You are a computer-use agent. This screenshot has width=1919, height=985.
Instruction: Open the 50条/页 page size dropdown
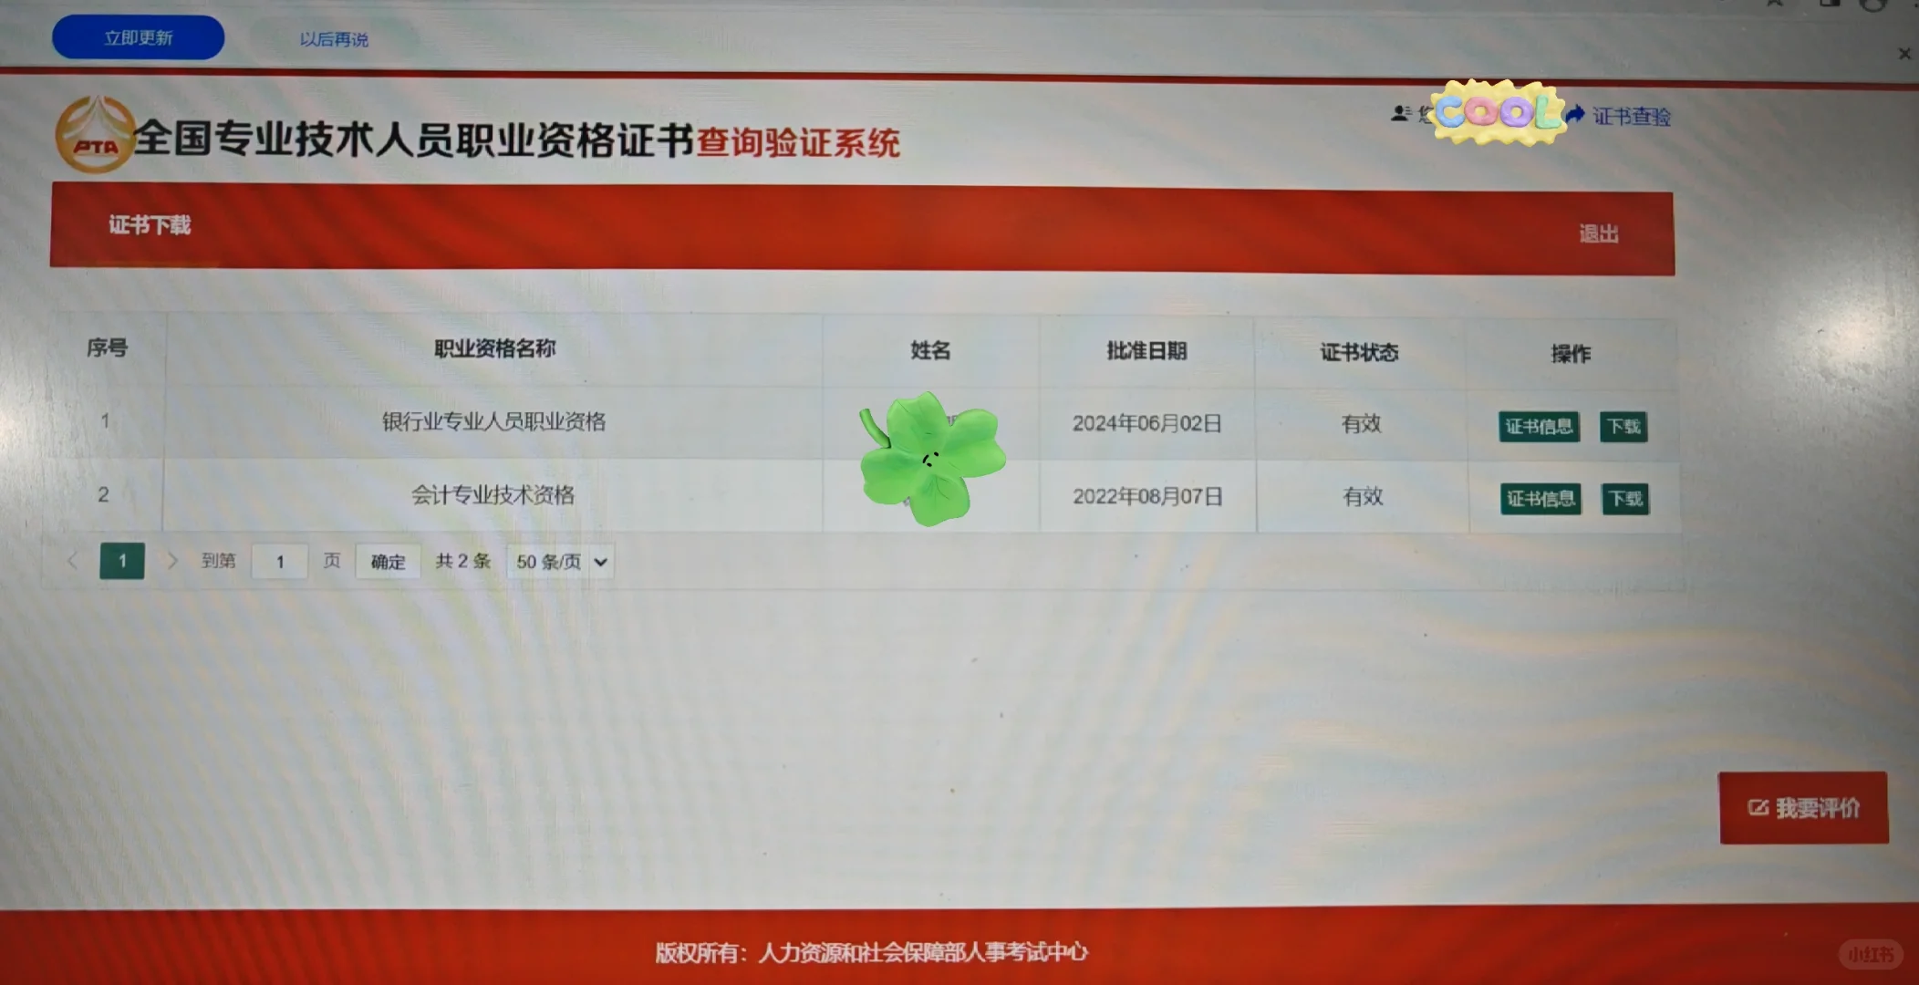559,562
